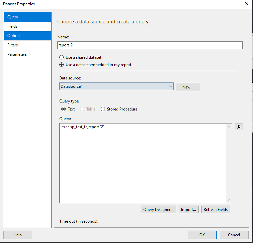Image resolution: width=253 pixels, height=243 pixels.
Task: Select Stored Procedure query type
Action: [x=103, y=109]
